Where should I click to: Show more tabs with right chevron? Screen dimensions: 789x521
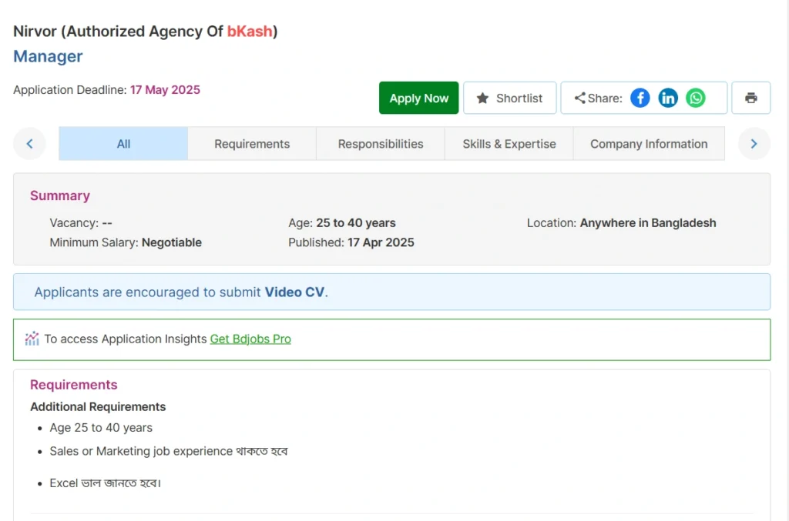pyautogui.click(x=754, y=144)
